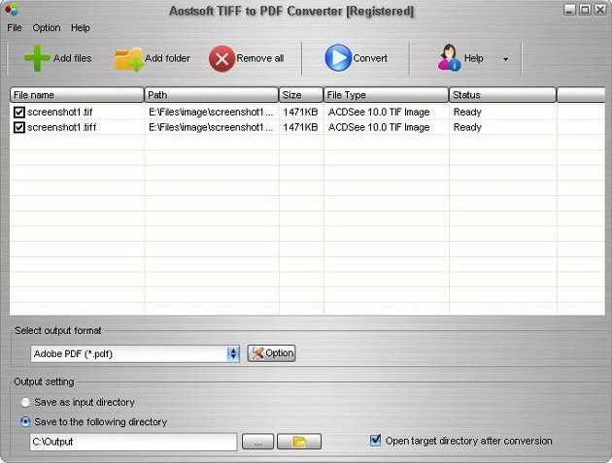Screen dimensions: 612x463
Task: Click the 1471KB size of screenshot1.tiff
Action: [x=300, y=127]
